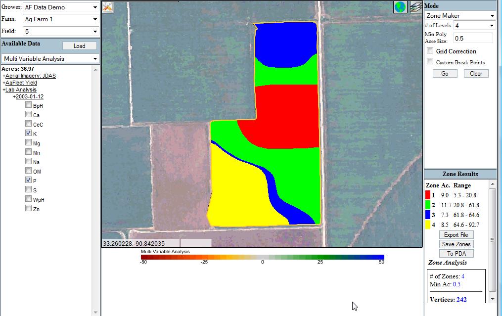Enable Custom Break Points

coord(430,61)
